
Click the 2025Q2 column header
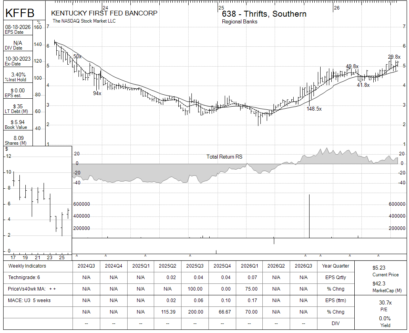pos(168,266)
